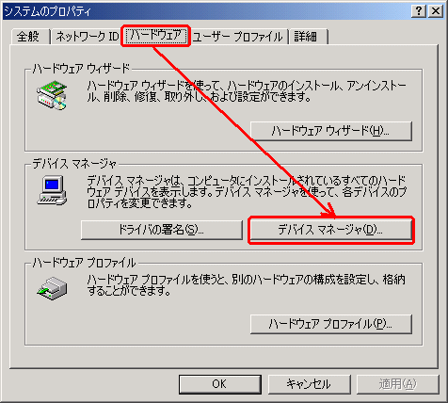
Task: Click the Hardware Wizard circuit board icon
Action: (52, 95)
